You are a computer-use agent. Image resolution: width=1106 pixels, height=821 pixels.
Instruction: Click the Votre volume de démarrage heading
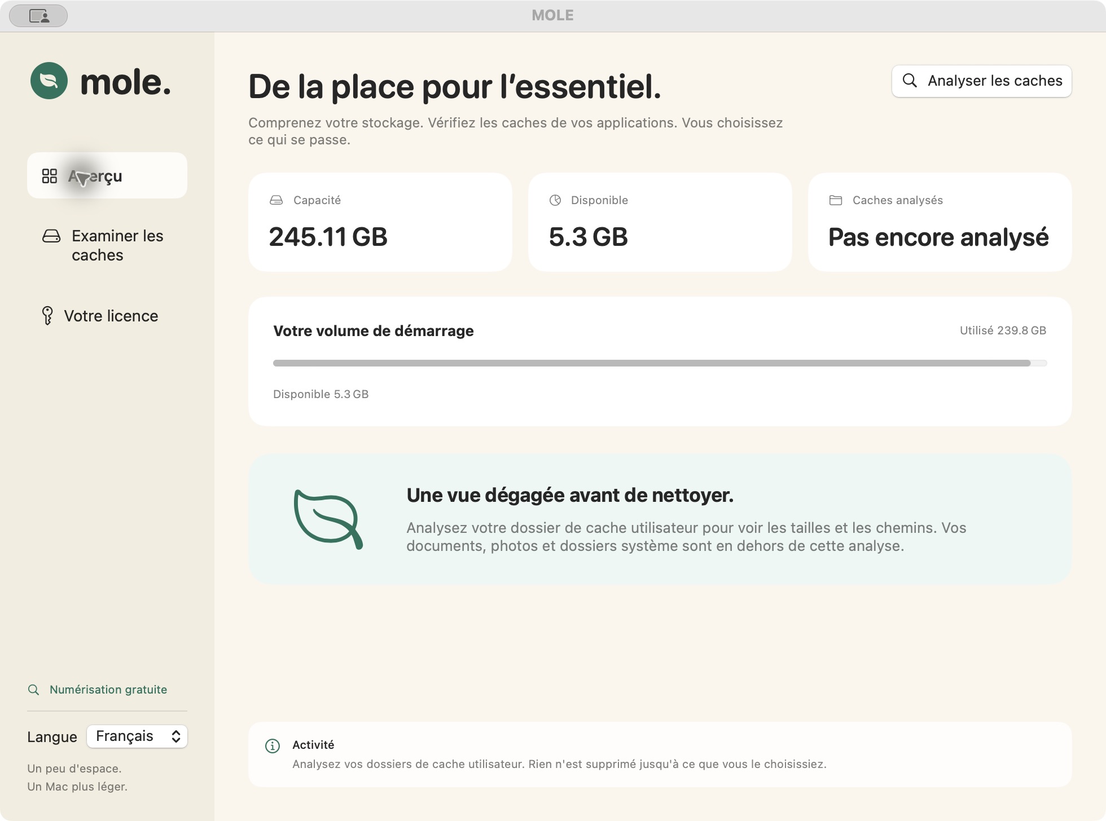pos(374,331)
